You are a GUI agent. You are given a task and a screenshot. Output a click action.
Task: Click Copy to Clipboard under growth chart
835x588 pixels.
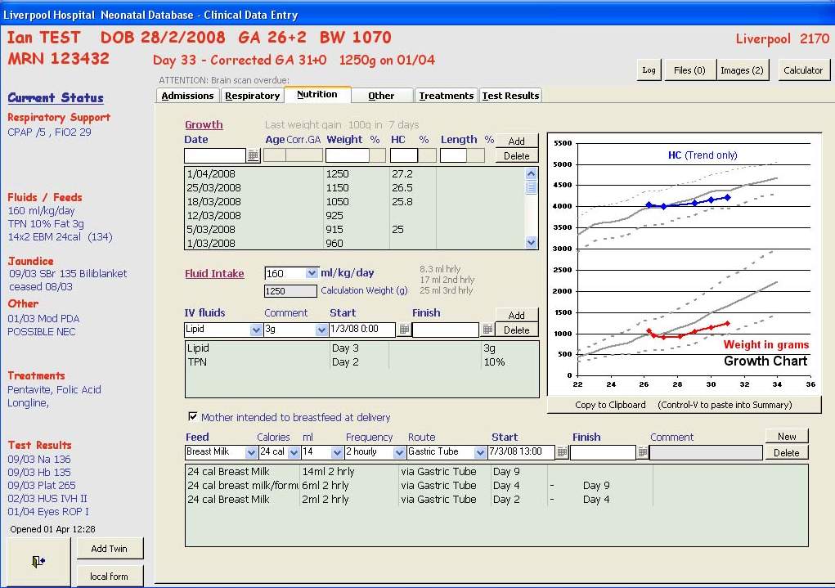tap(610, 405)
